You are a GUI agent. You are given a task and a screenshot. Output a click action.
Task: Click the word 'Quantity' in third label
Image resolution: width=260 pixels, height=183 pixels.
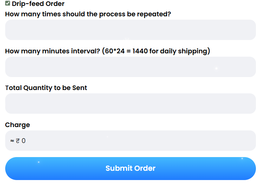click(38, 88)
